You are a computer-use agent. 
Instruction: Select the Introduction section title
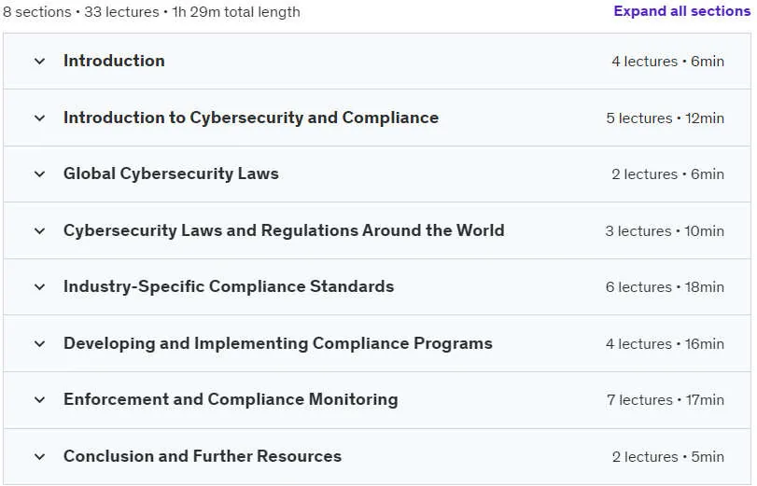114,61
